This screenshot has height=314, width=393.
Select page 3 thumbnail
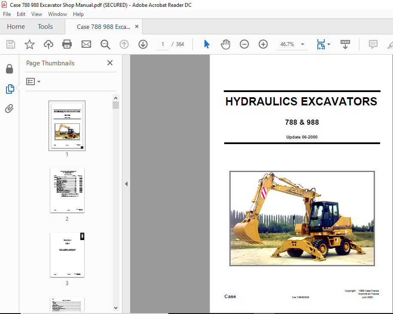coord(67,255)
